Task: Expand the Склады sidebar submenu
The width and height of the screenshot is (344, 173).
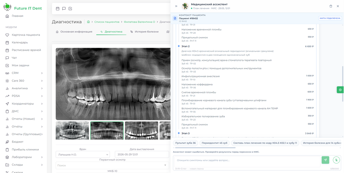Action: tap(24, 165)
